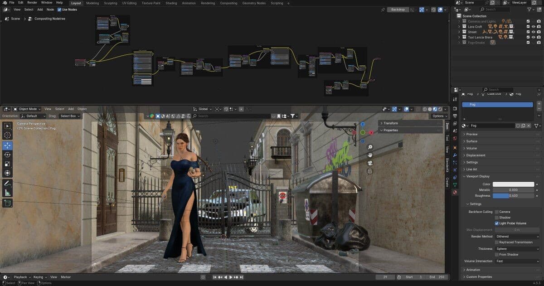The image size is (544, 286).
Task: Exclude Fog+Smoke collection via checkbox
Action: pos(528,42)
